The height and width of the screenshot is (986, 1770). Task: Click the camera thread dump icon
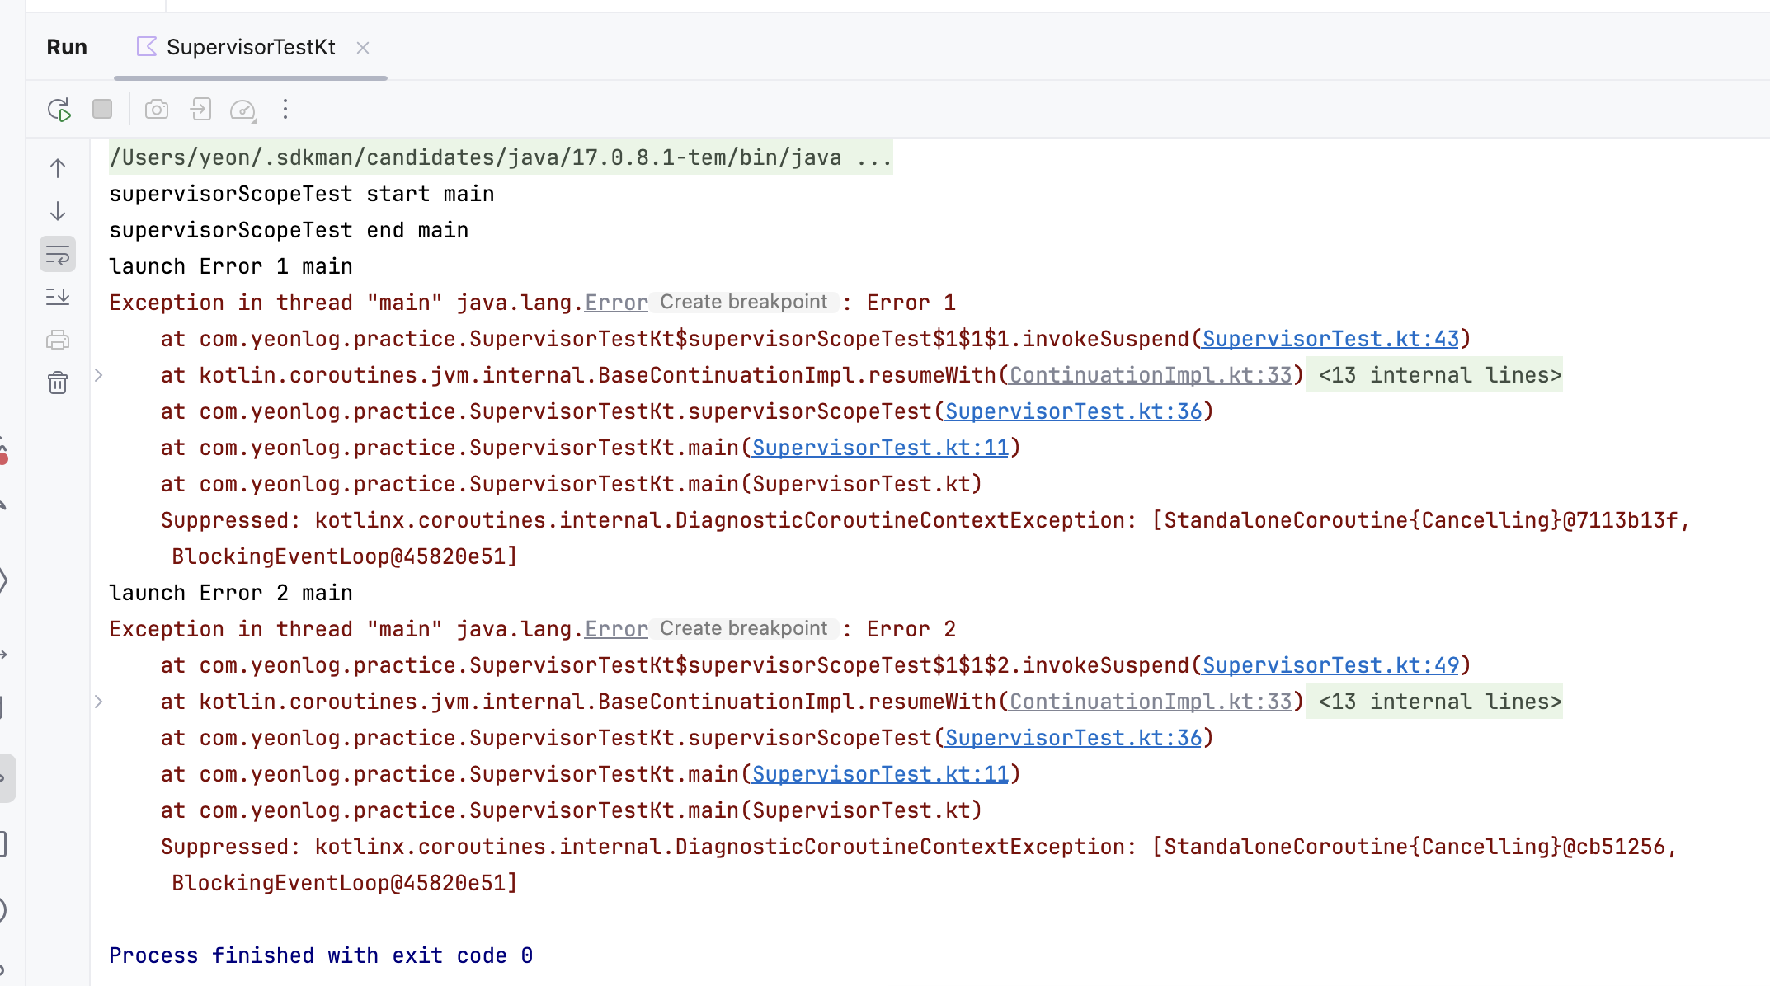pos(157,110)
